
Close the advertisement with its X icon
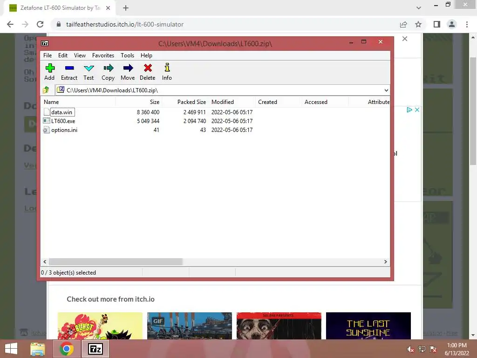pyautogui.click(x=417, y=110)
